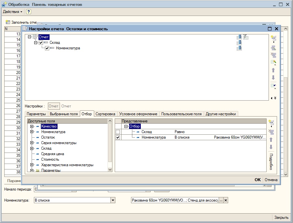Click the Отмена button
The height and width of the screenshot is (223, 293).
[x=271, y=180]
